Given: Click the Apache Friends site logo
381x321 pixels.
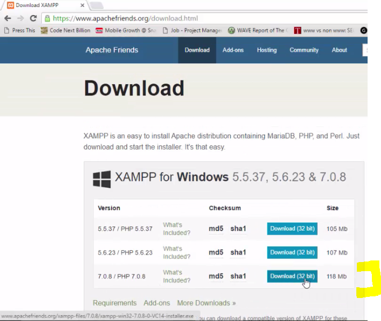Looking at the screenshot, I should (112, 50).
